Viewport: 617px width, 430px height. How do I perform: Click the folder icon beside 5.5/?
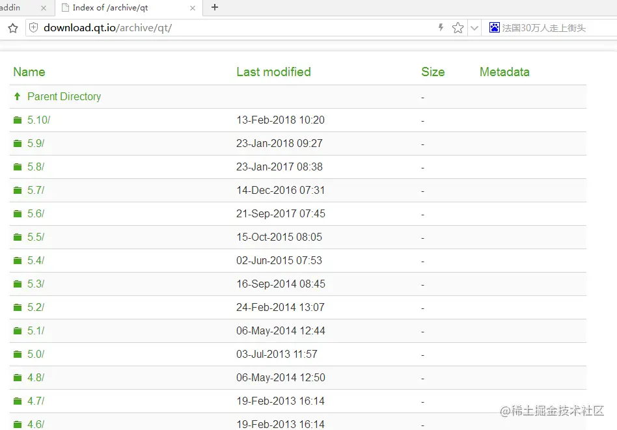pos(18,237)
